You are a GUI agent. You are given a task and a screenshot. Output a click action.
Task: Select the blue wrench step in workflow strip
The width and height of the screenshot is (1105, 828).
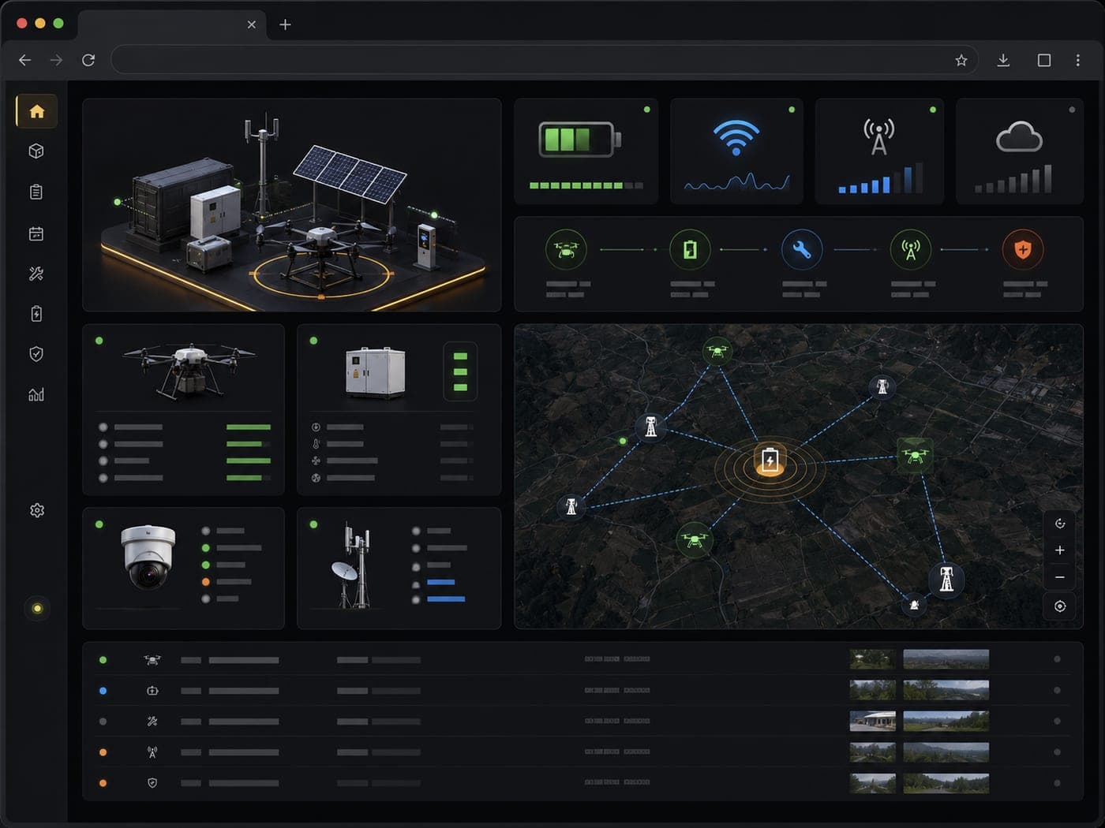tap(802, 250)
